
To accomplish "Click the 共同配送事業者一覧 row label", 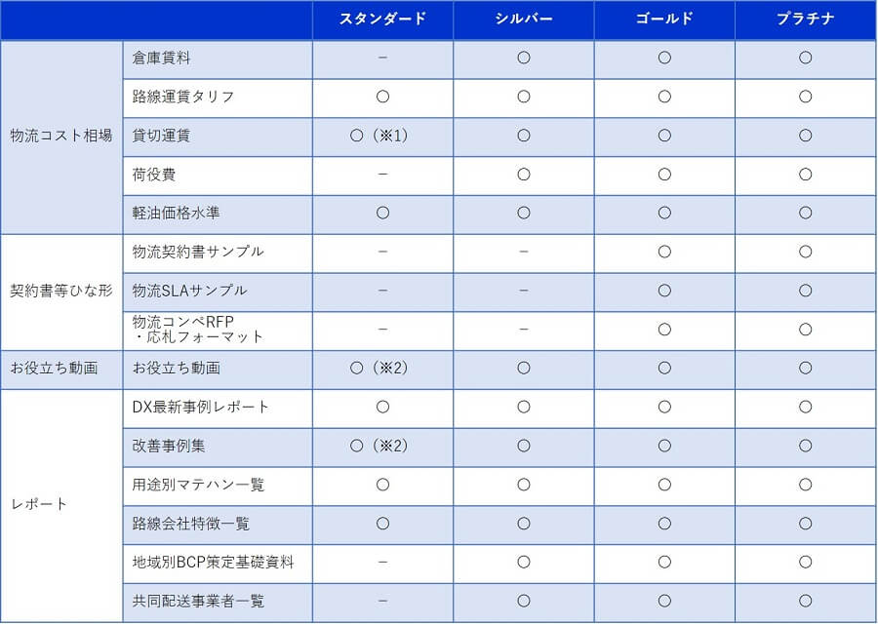I will [198, 601].
